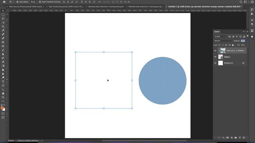
Task: Switch to Nail Technician.psd tab
Action: pos(66,7)
